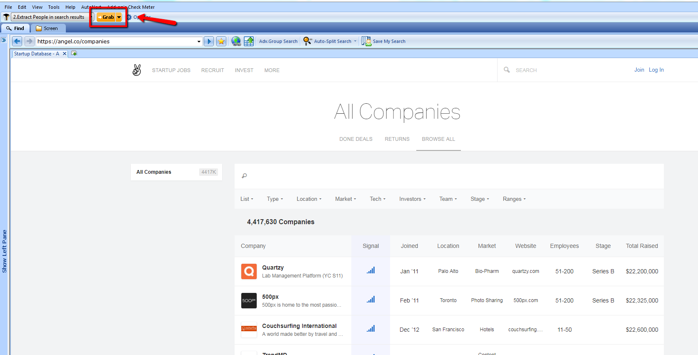The image size is (698, 355).
Task: Click the extractor hat icon in toolbar
Action: point(6,17)
